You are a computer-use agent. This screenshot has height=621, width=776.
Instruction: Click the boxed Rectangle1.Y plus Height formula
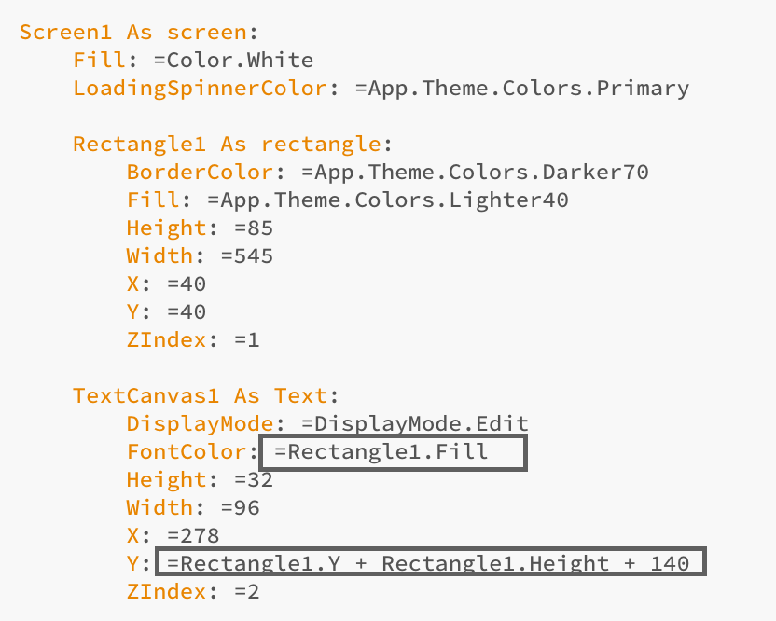tap(431, 561)
